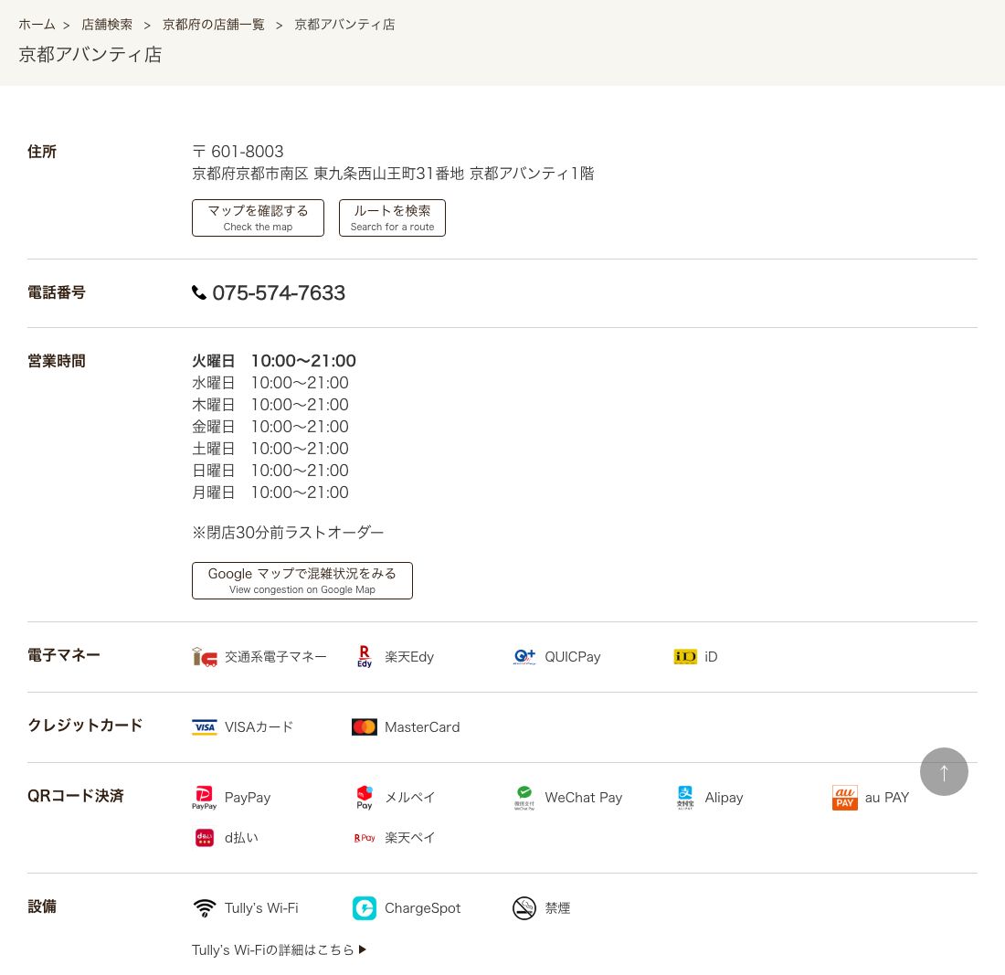The height and width of the screenshot is (975, 1005).
Task: Select postal code 〒601-8003
Action: coord(238,152)
